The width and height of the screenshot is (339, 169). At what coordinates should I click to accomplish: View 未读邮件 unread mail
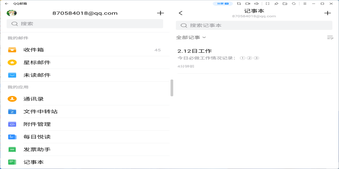[x=37, y=75]
